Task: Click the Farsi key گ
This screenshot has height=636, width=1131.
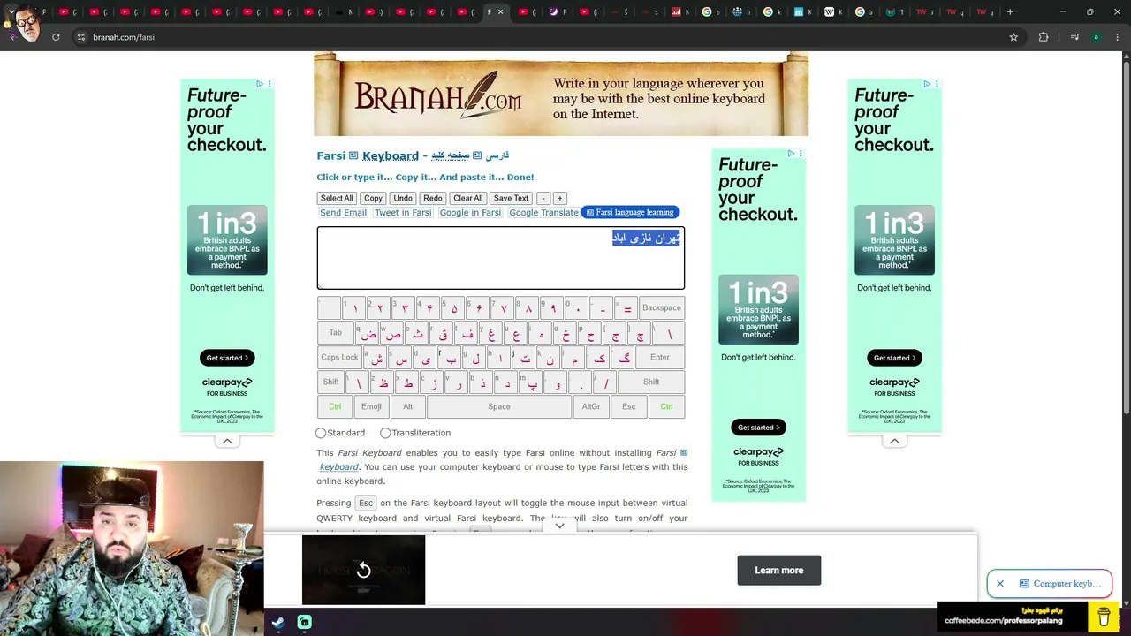Action: [x=624, y=358]
